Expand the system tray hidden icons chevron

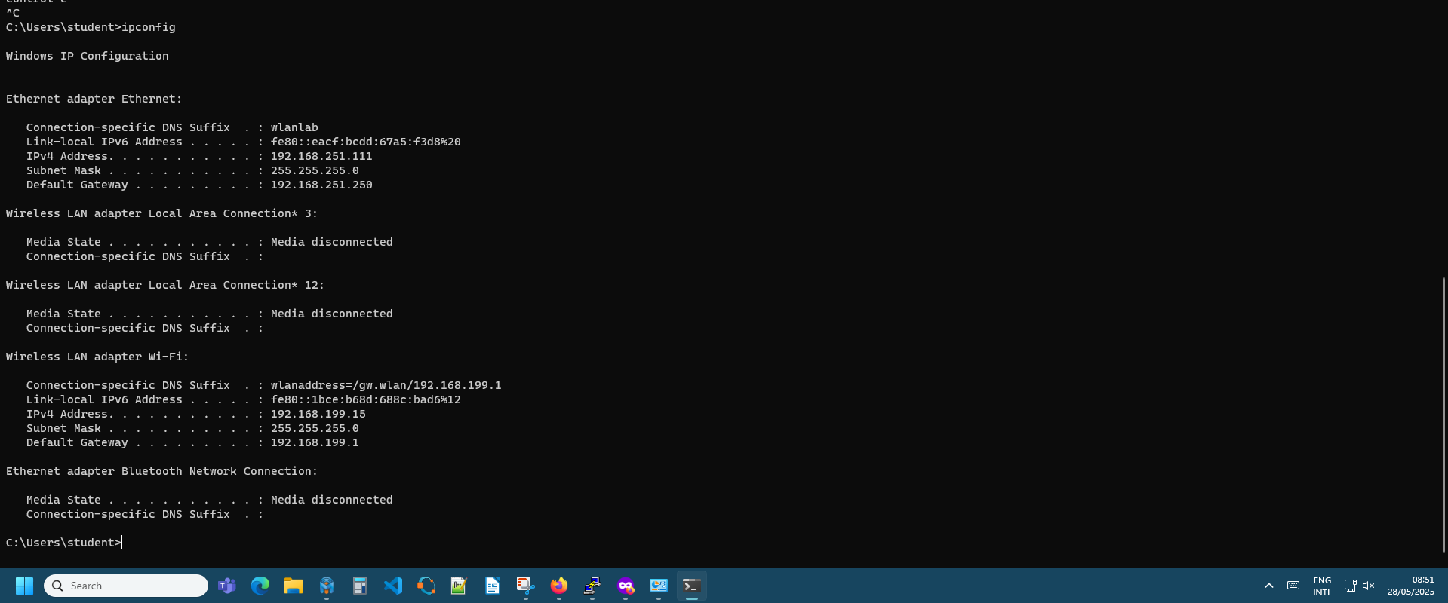[1269, 586]
